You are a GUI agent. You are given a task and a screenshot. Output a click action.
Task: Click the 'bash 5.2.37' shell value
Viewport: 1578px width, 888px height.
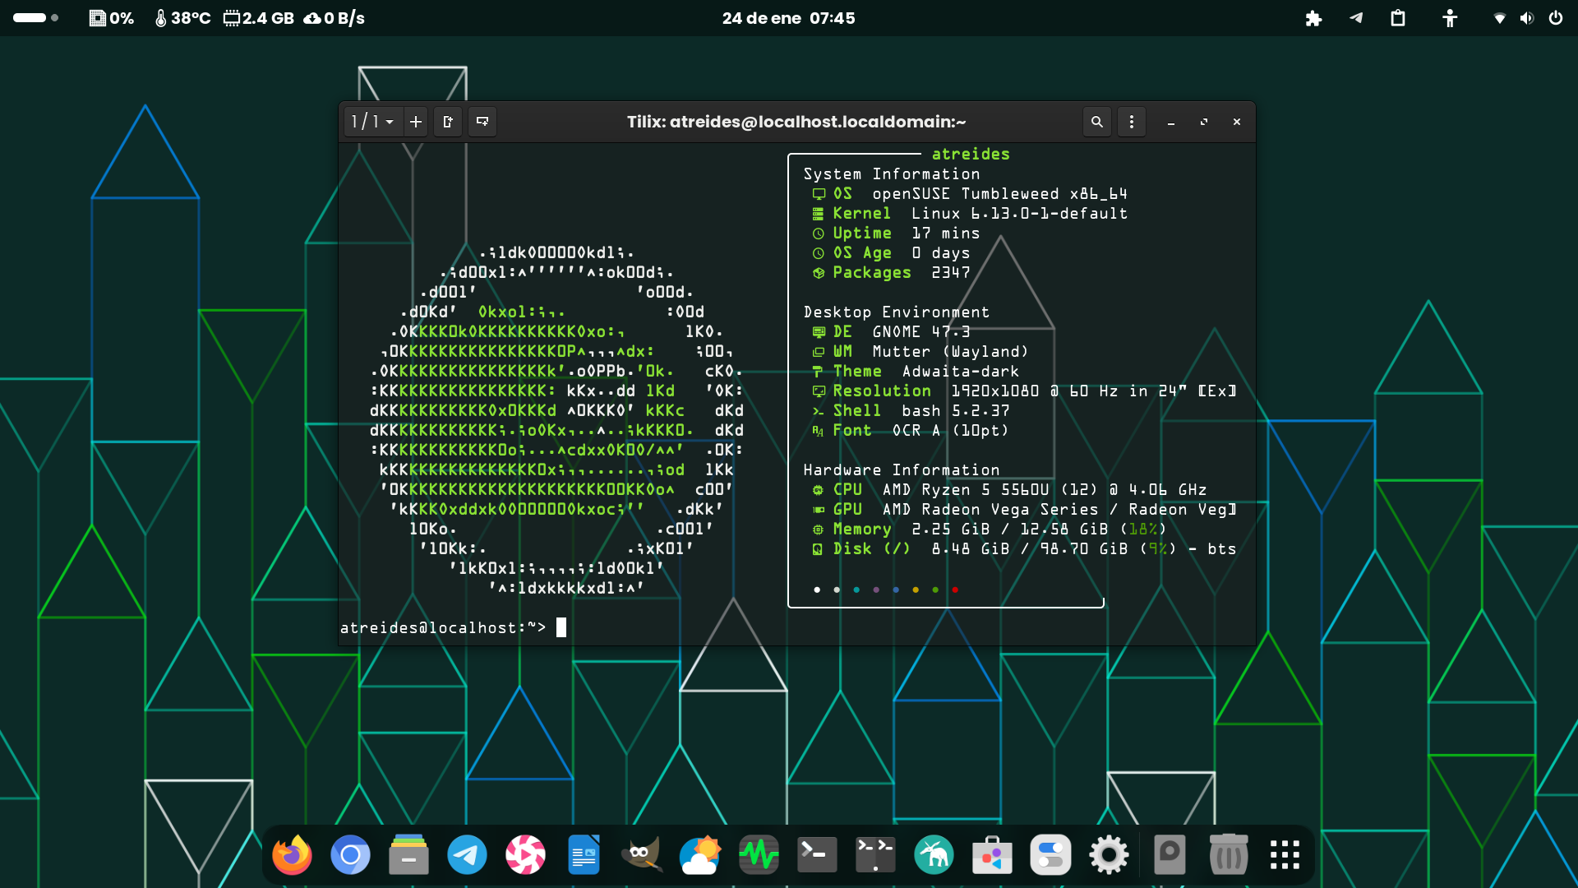coord(956,411)
